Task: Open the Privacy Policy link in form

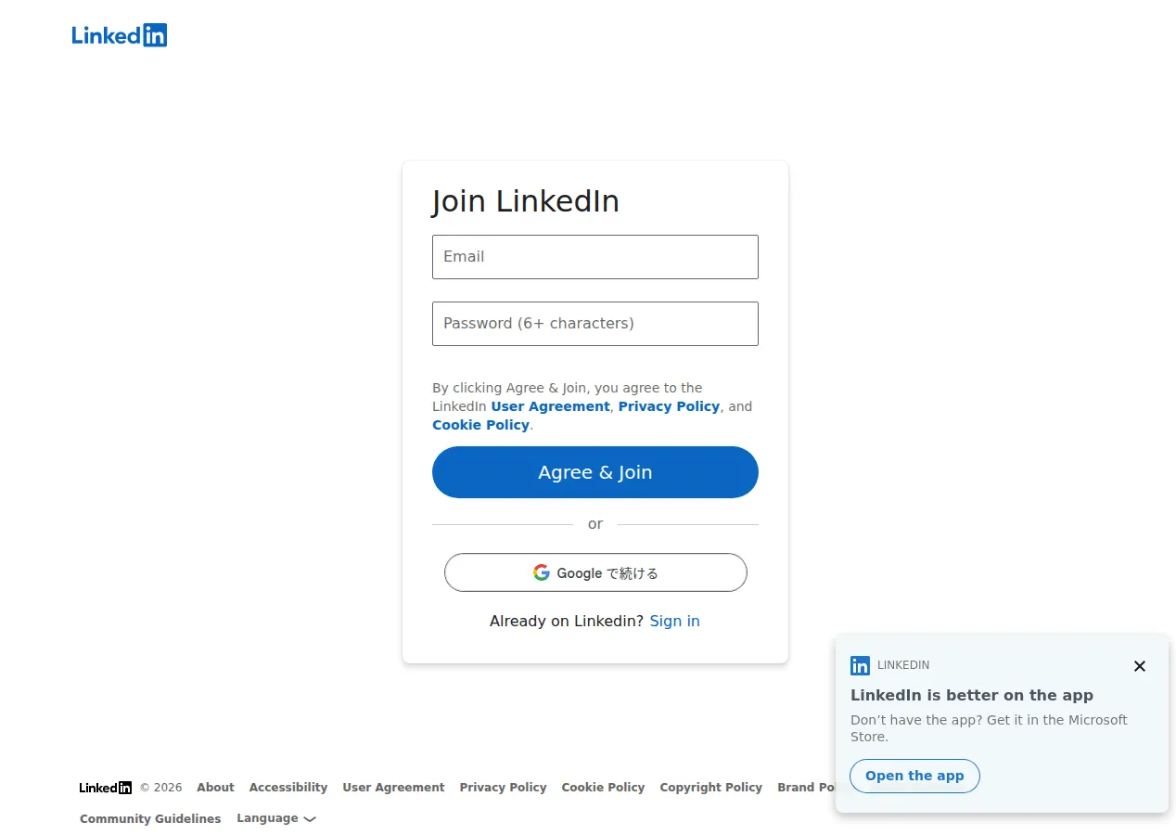Action: [669, 406]
